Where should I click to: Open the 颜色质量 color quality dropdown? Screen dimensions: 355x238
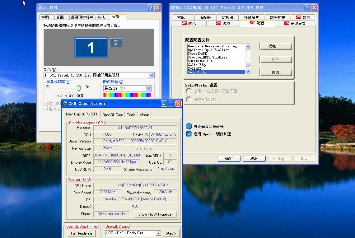point(148,88)
